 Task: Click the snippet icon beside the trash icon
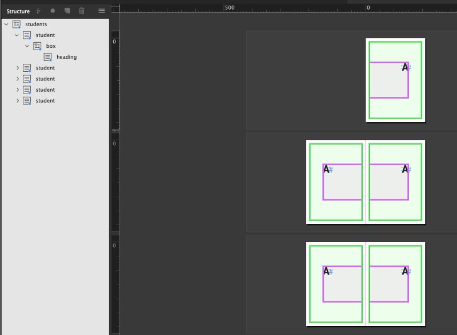(67, 11)
